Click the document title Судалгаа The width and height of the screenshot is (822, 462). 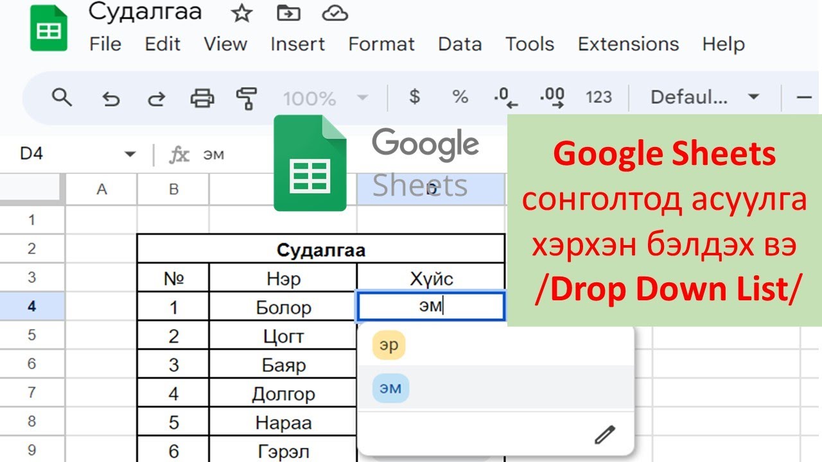pos(145,12)
